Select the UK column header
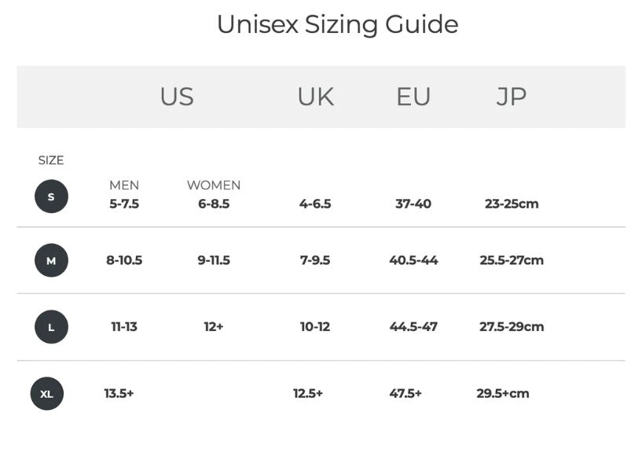Viewport: 642px width, 449px height. (x=315, y=97)
